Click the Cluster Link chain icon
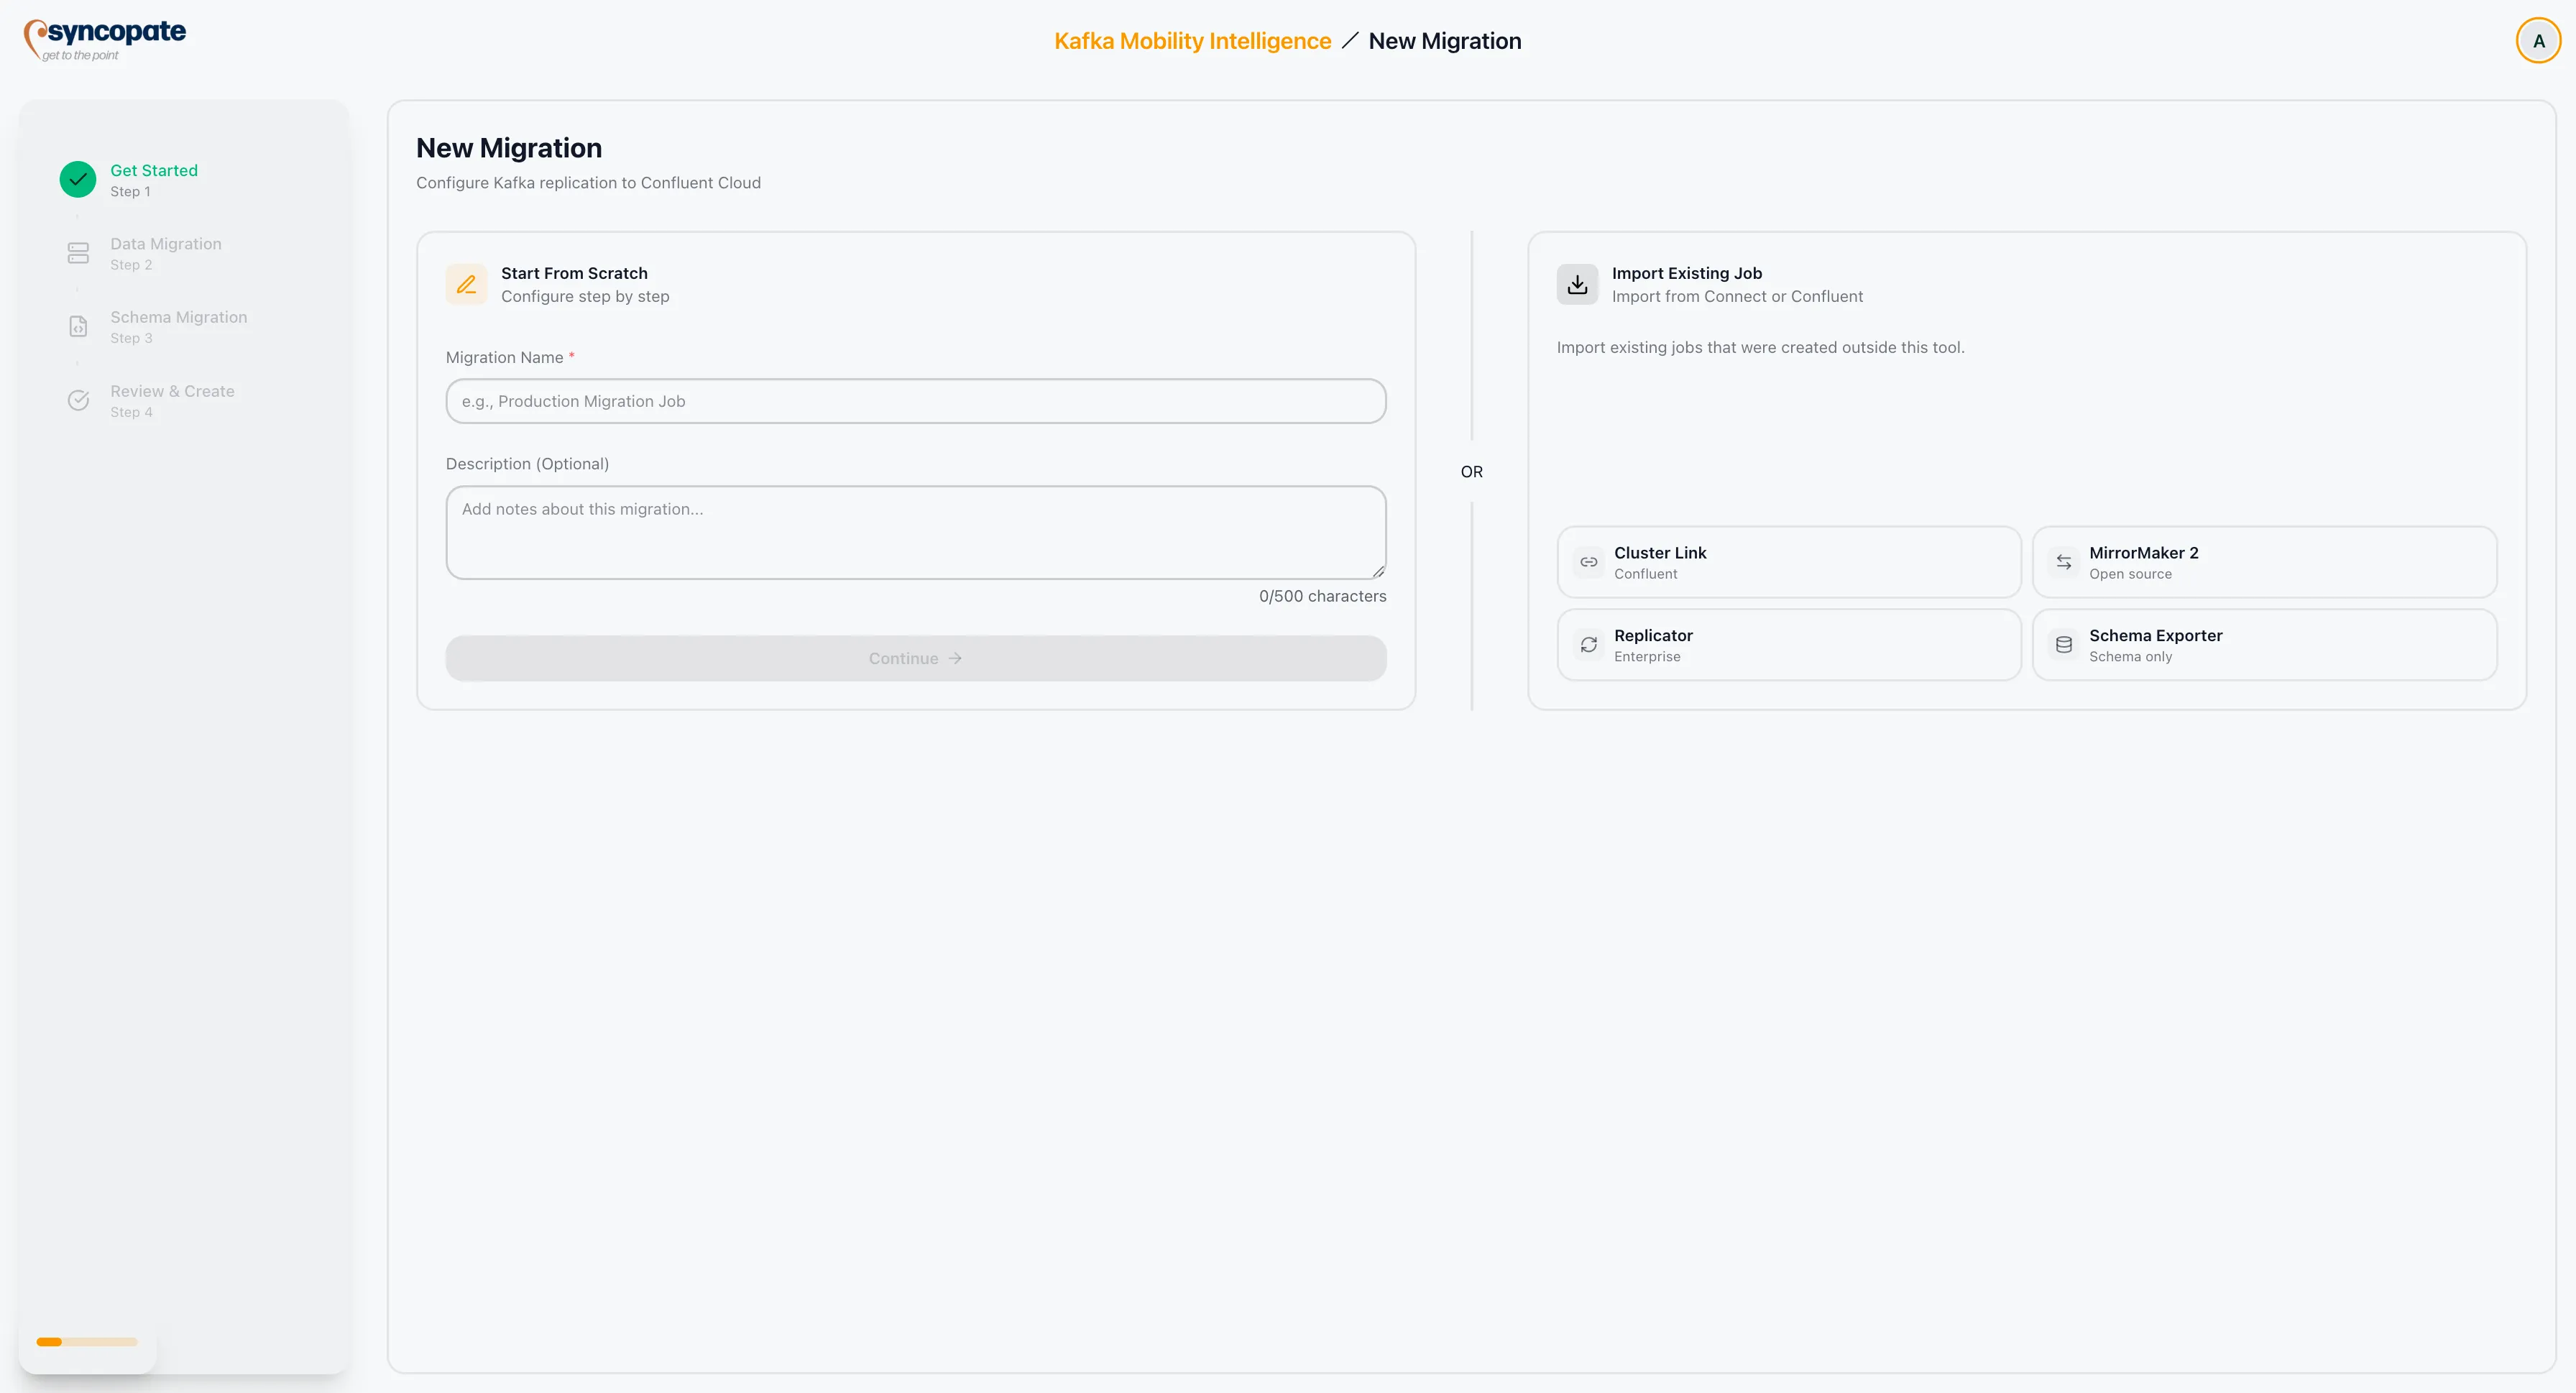 [1589, 562]
